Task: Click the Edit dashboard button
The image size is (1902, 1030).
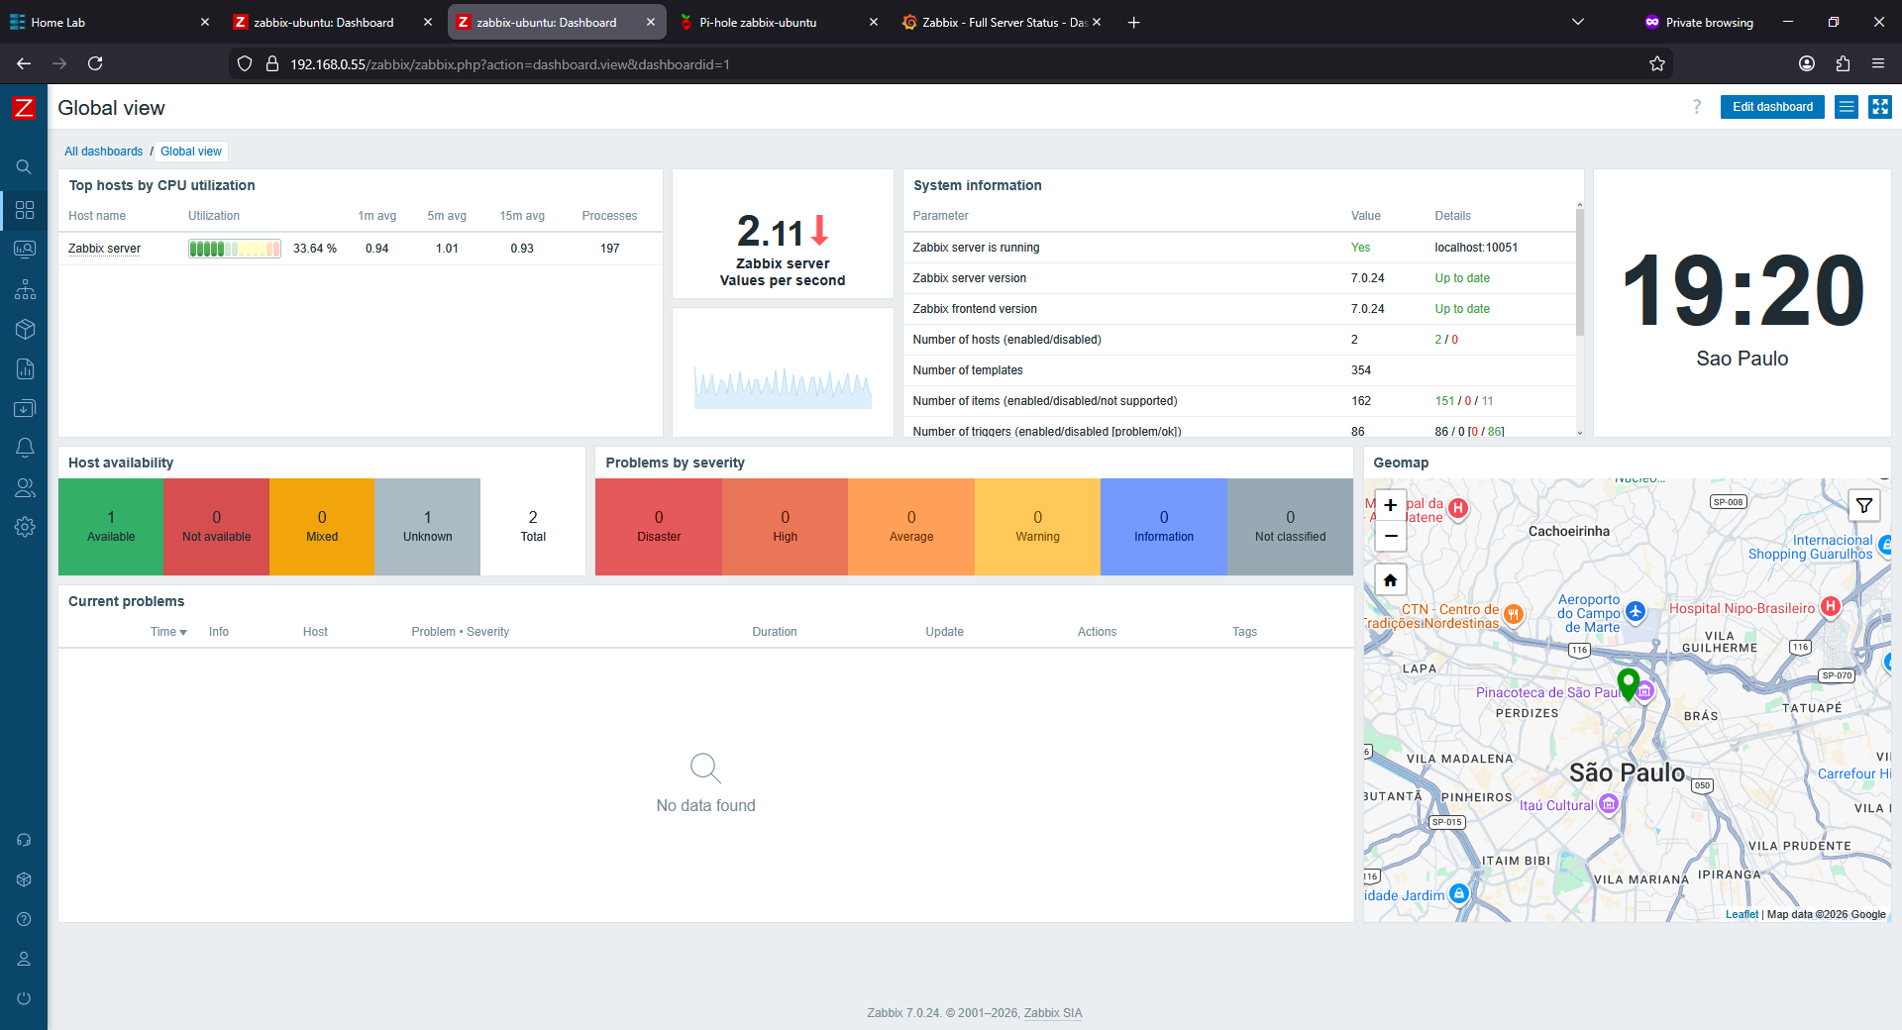Action: [1772, 107]
